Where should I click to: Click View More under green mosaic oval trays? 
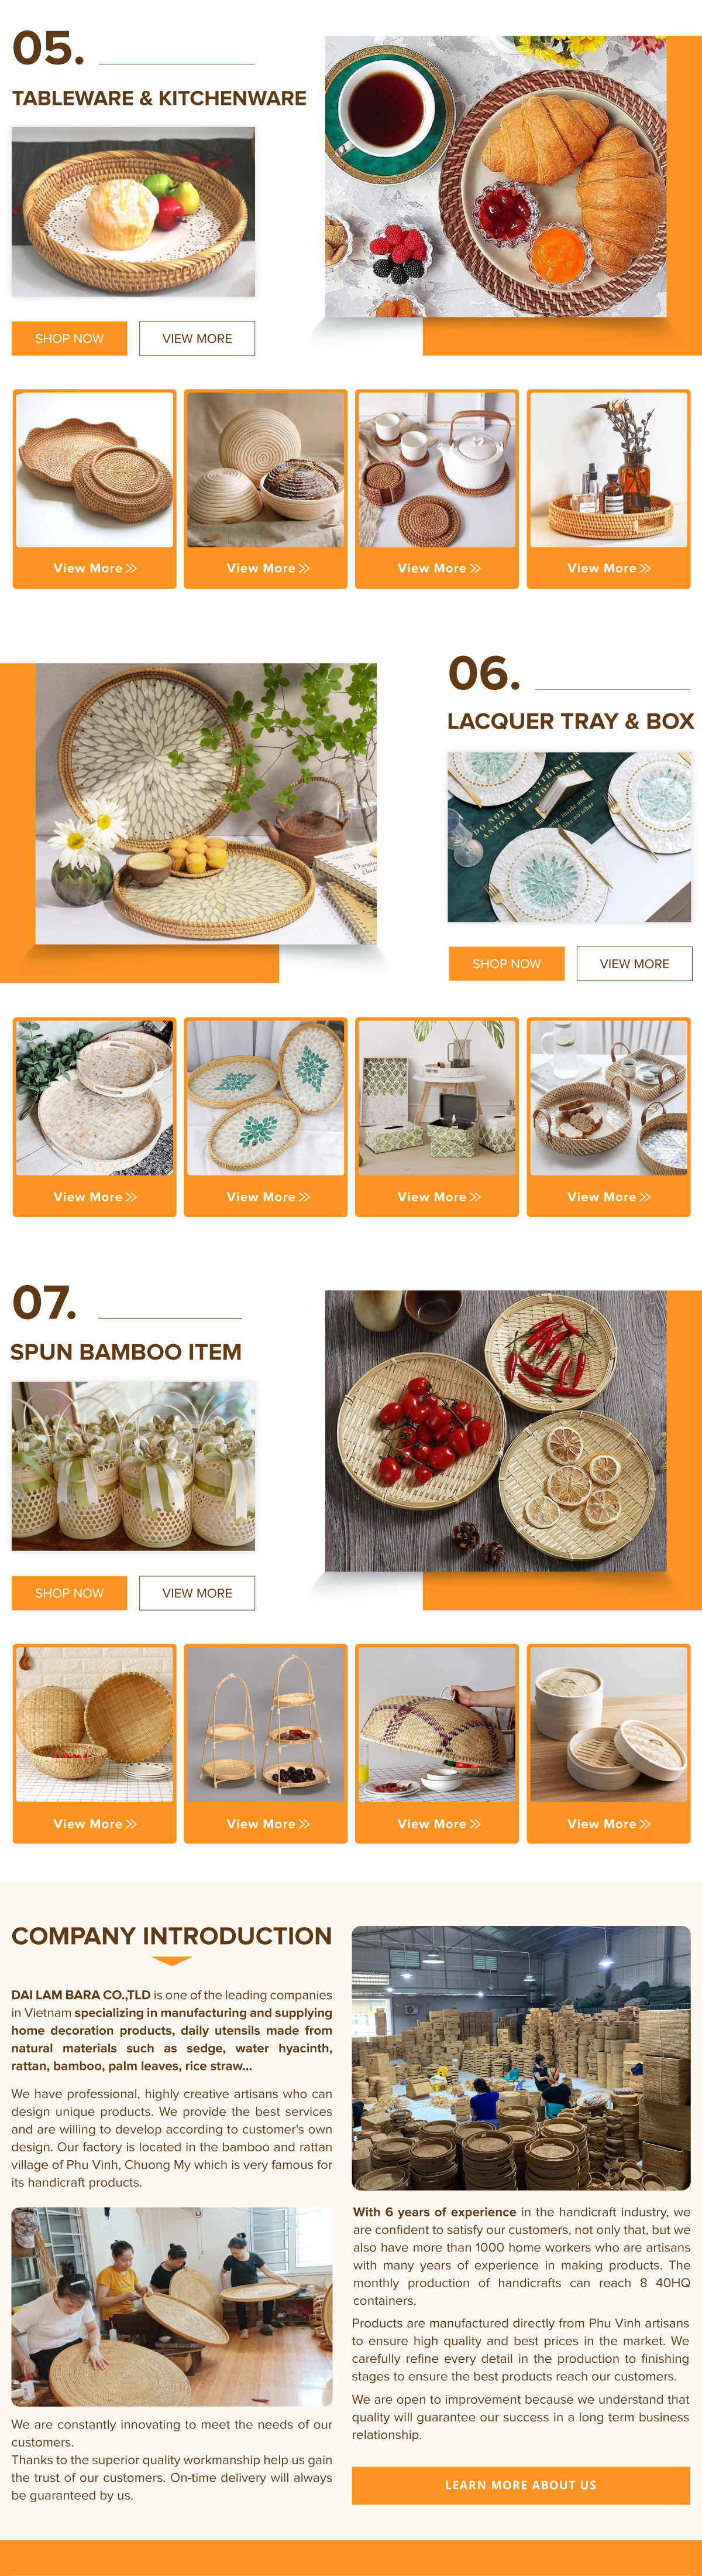point(267,1196)
